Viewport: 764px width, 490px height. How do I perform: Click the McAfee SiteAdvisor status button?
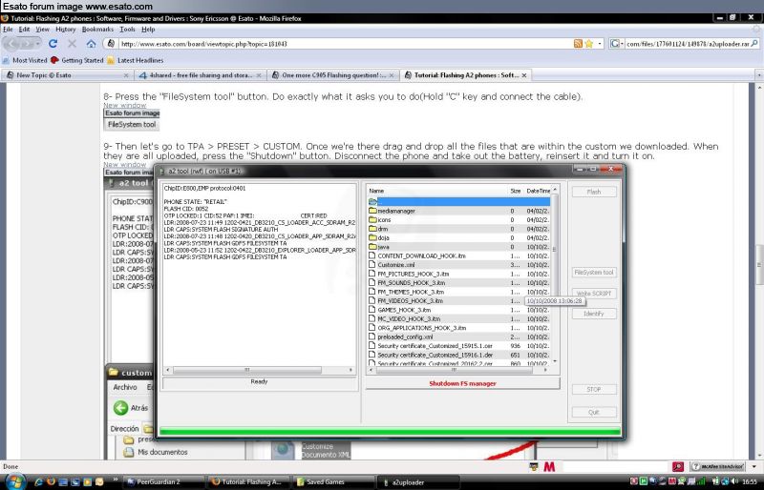click(717, 466)
